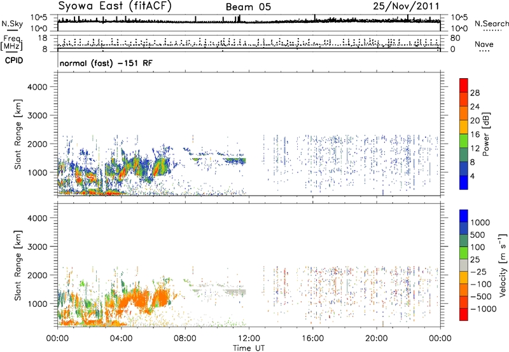509x352 pixels.
Task: Click the '12:00' time tick label
Action: point(249,339)
